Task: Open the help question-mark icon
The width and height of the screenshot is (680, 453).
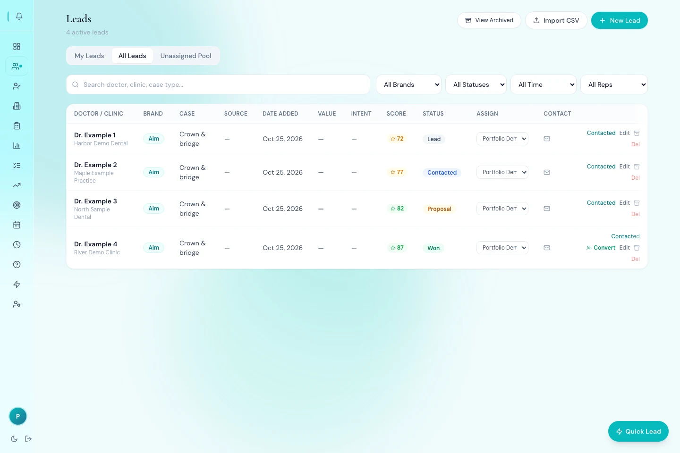Action: click(17, 264)
